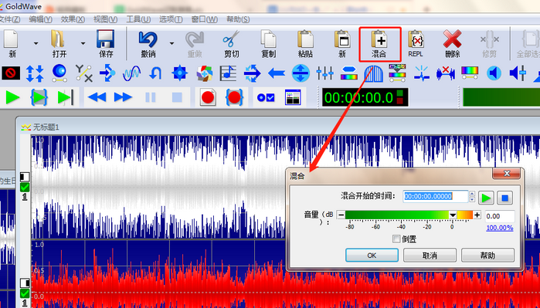Expand the dropdown arrow beside 打开 (Open)
The width and height of the screenshot is (540, 308).
tap(83, 44)
